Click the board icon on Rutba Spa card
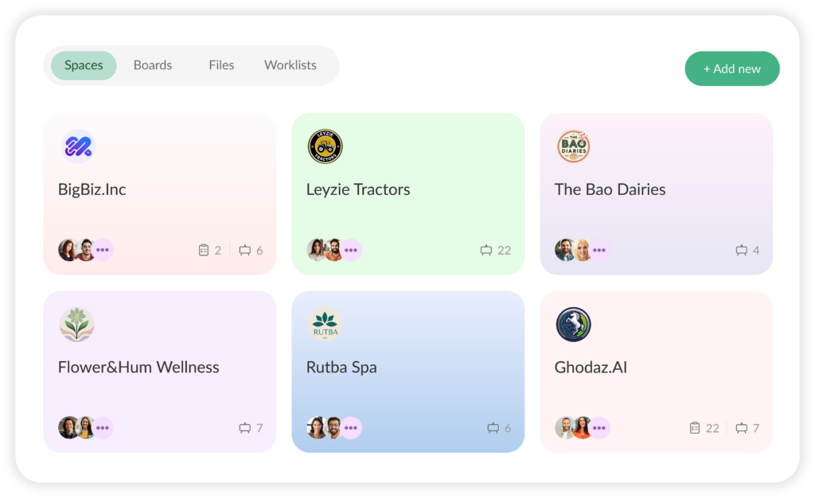This screenshot has height=498, width=815. coord(493,429)
